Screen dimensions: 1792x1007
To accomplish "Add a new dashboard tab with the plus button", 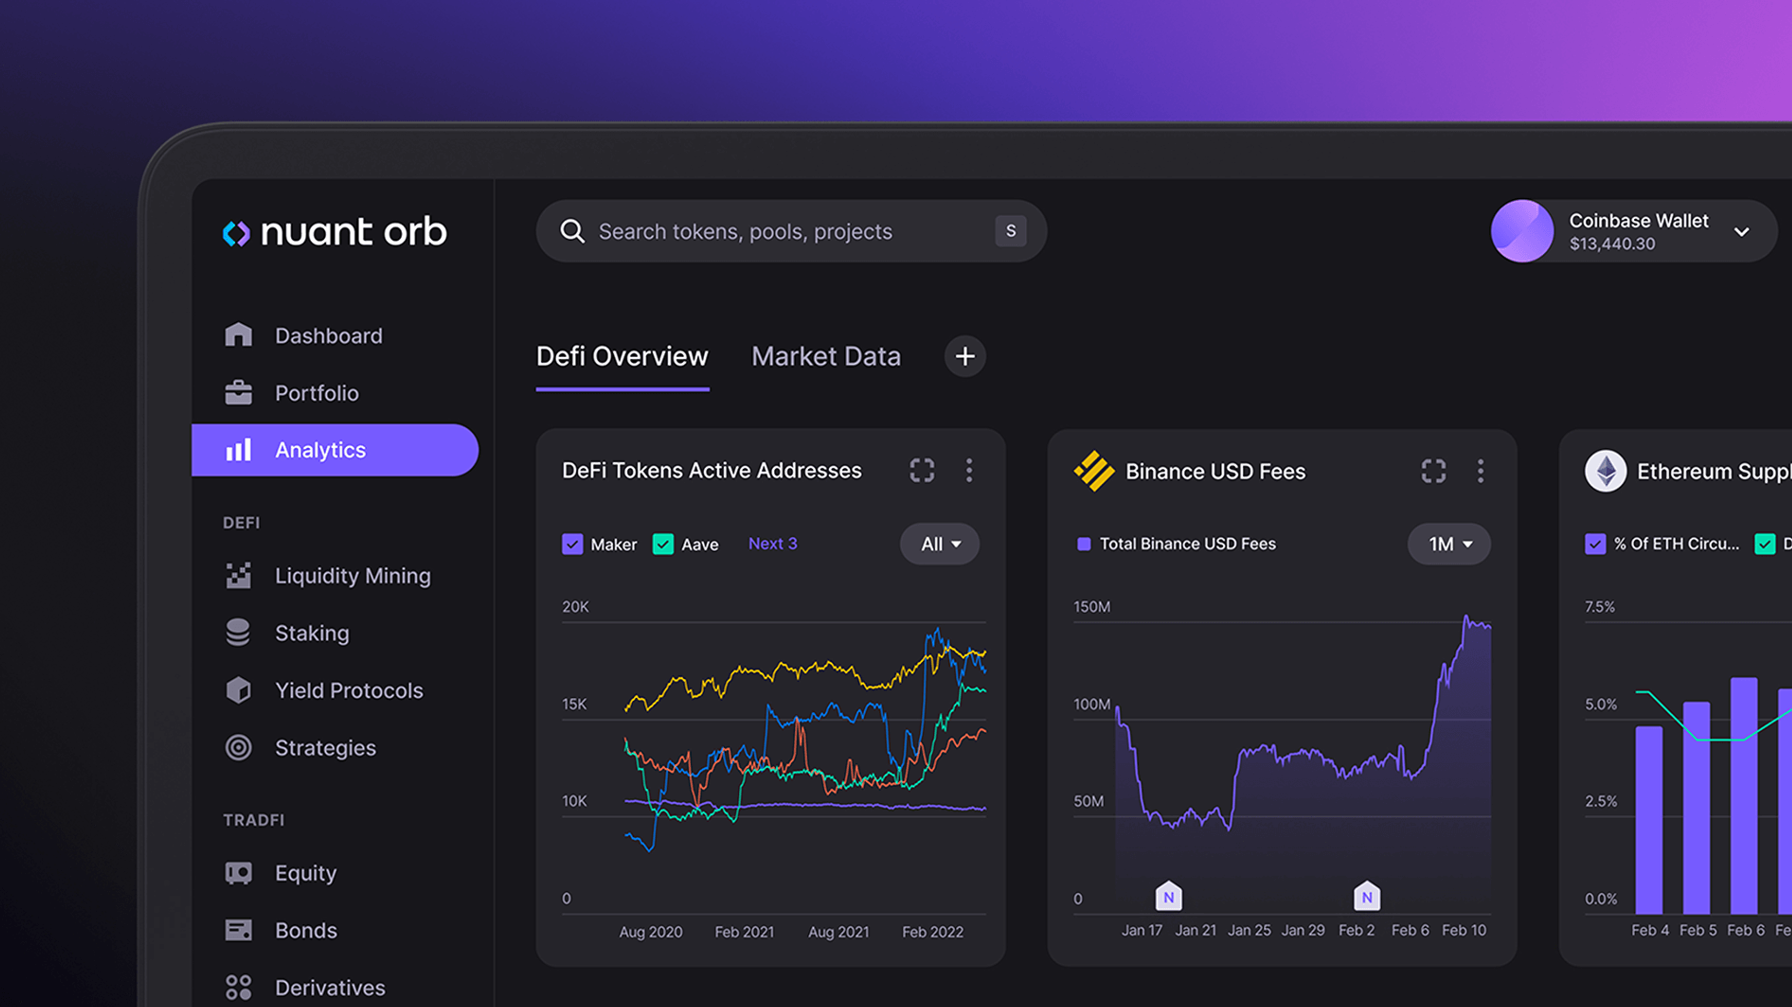I will 964,356.
